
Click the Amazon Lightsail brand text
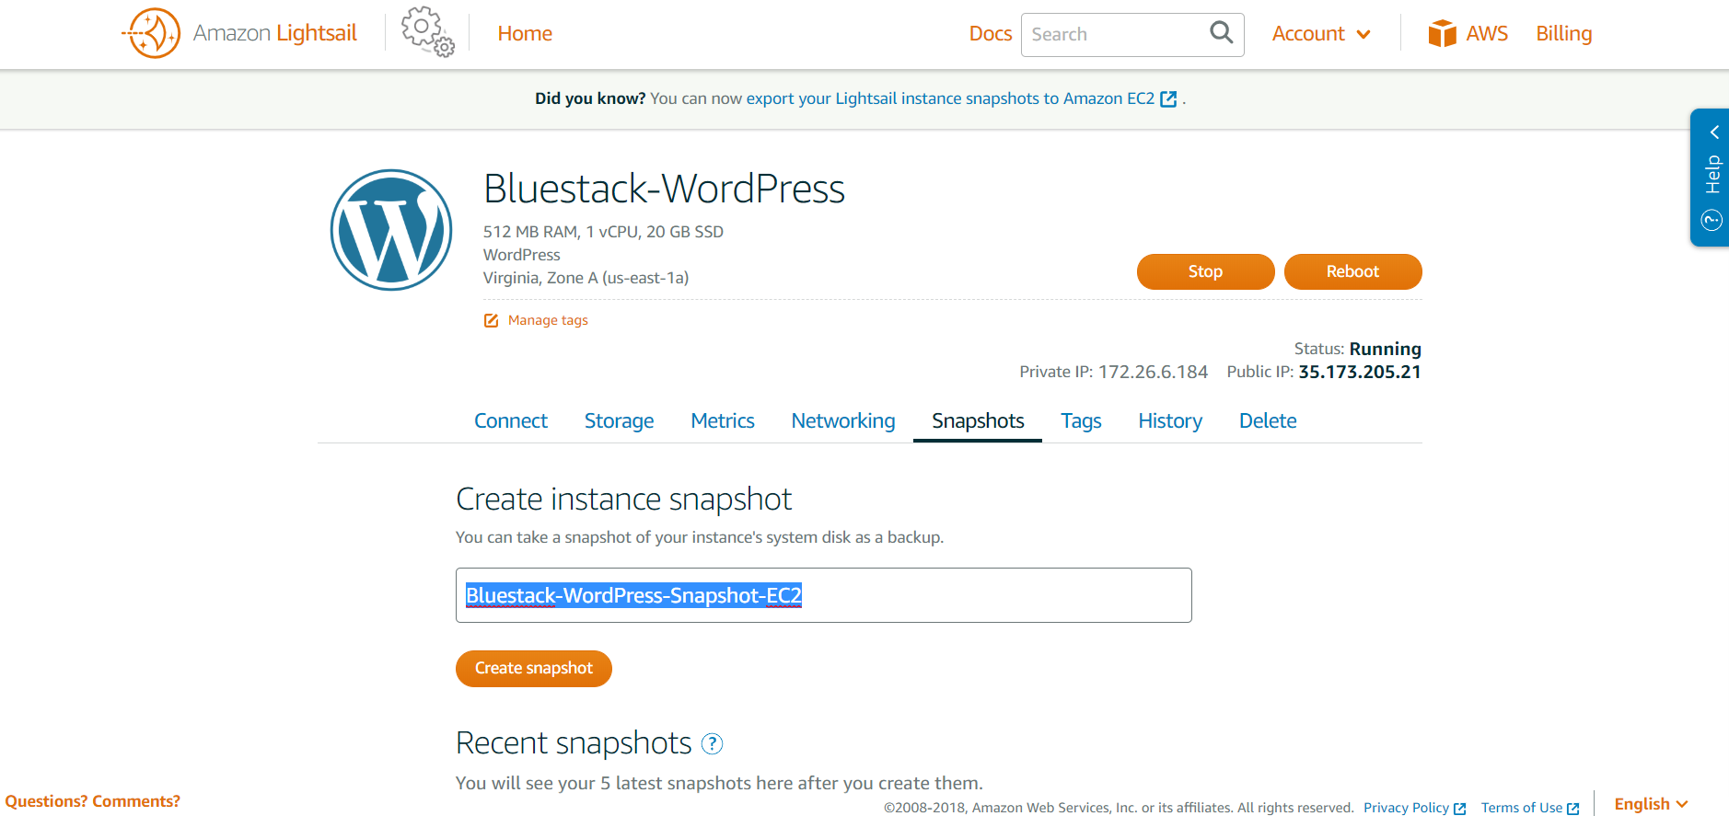point(274,33)
